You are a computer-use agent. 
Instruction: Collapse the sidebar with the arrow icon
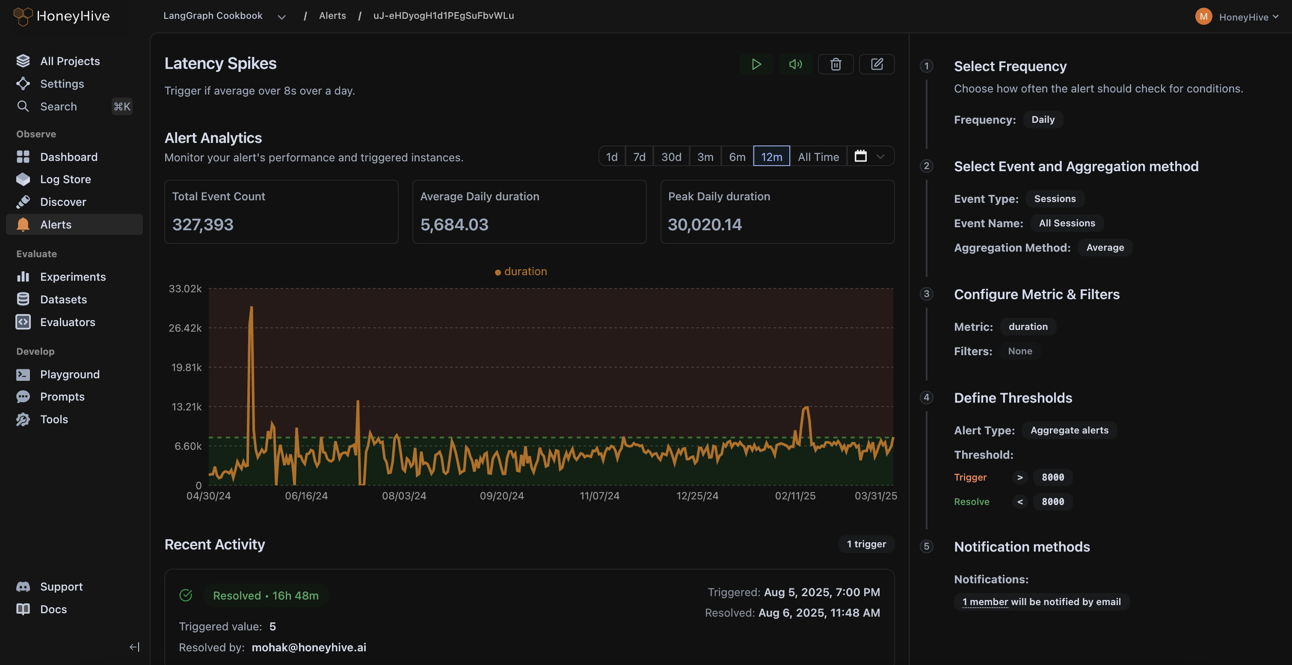(x=134, y=647)
